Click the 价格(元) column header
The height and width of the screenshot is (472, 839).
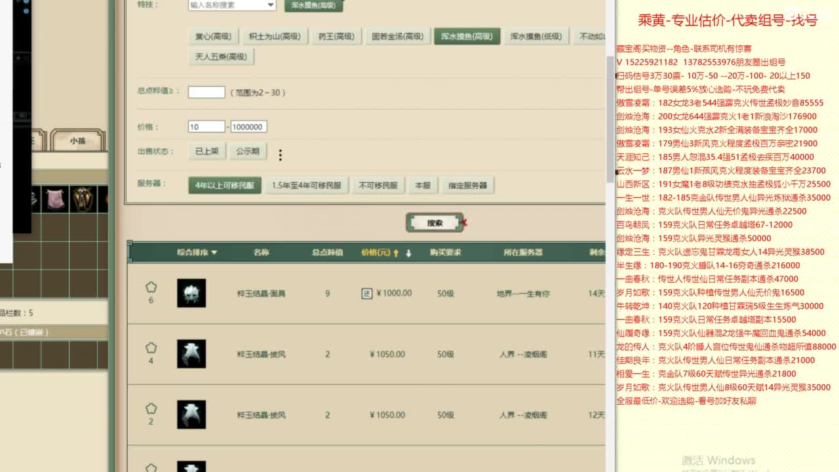[x=376, y=252]
